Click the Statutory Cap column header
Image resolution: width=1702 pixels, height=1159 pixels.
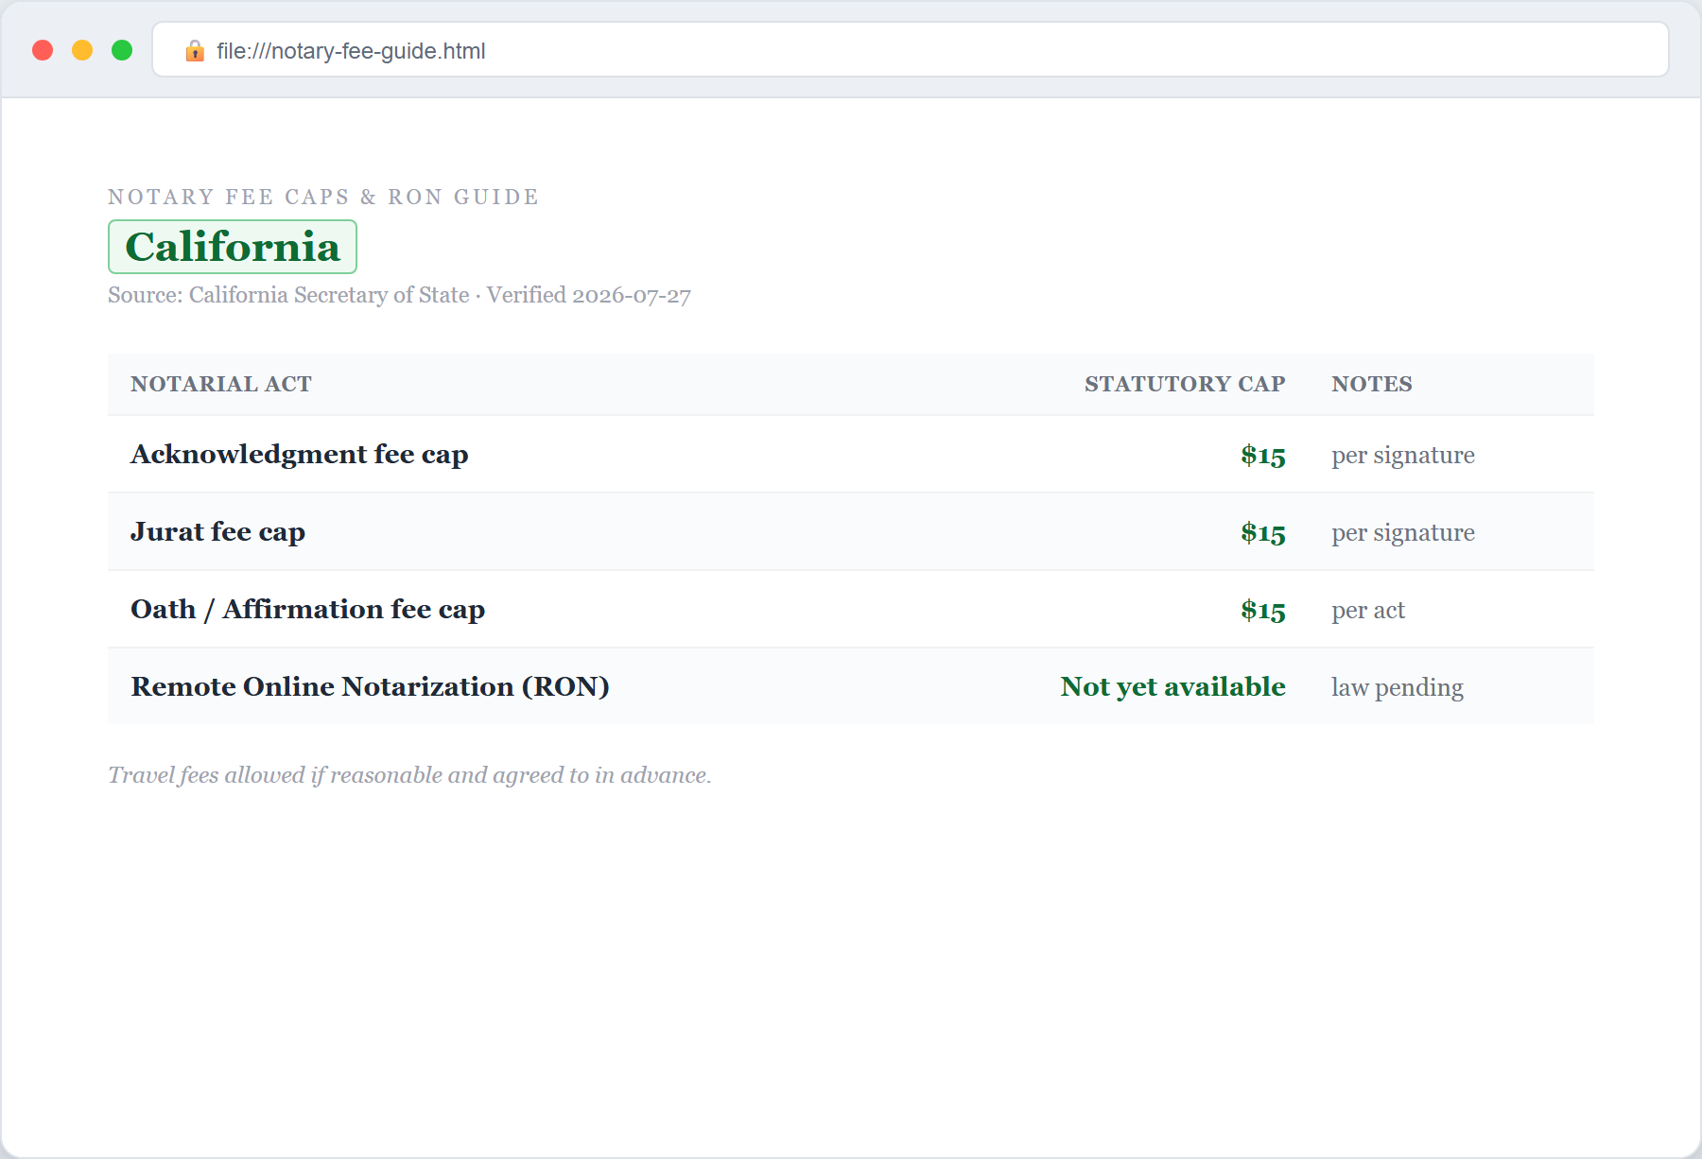[x=1185, y=384]
